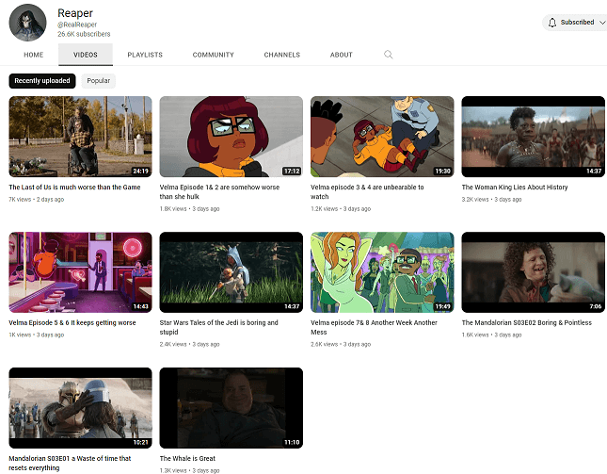Viewport: 607px width, 474px height.
Task: Click title 'Star Wars Tales of the Jedi is boring'
Action: pos(218,327)
